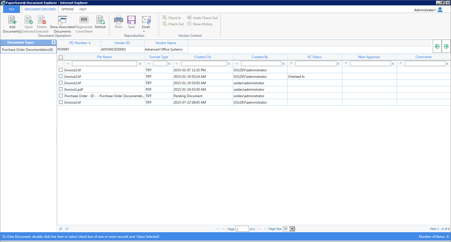The height and width of the screenshot is (242, 451).
Task: Go to previous record green arrow
Action: coord(437,46)
